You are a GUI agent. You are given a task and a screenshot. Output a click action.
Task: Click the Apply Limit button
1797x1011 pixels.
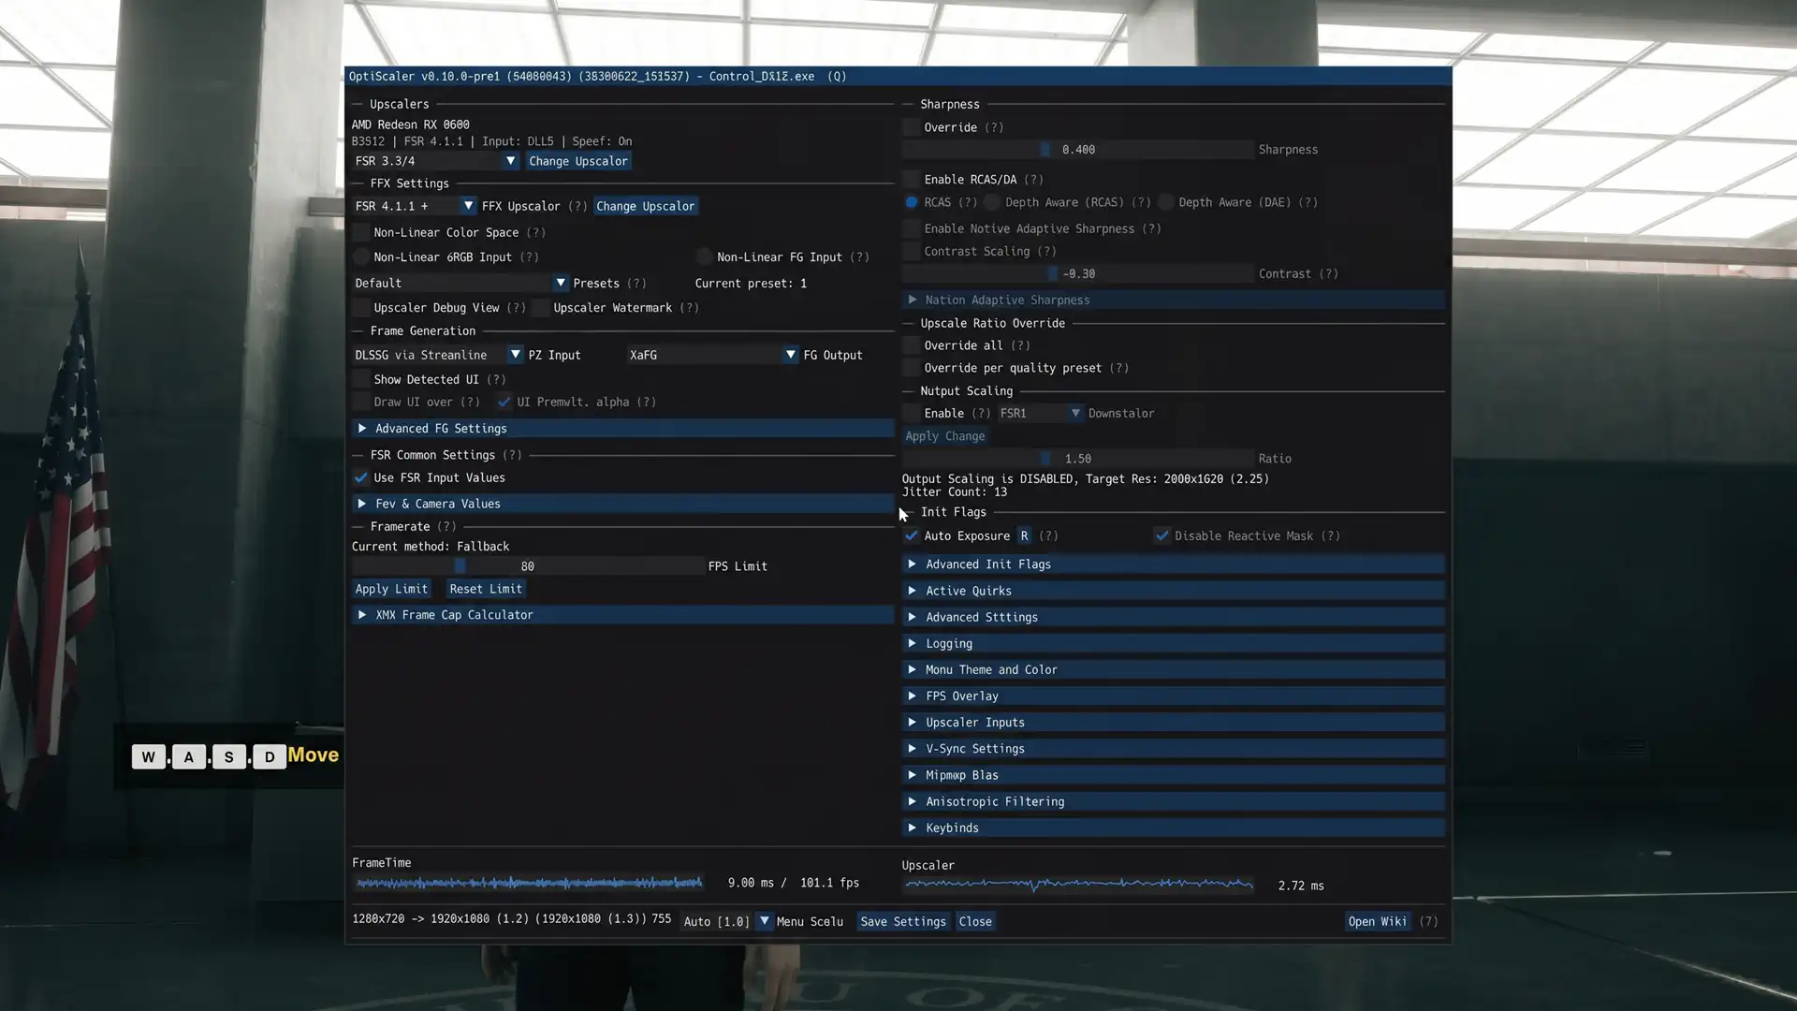(x=391, y=589)
